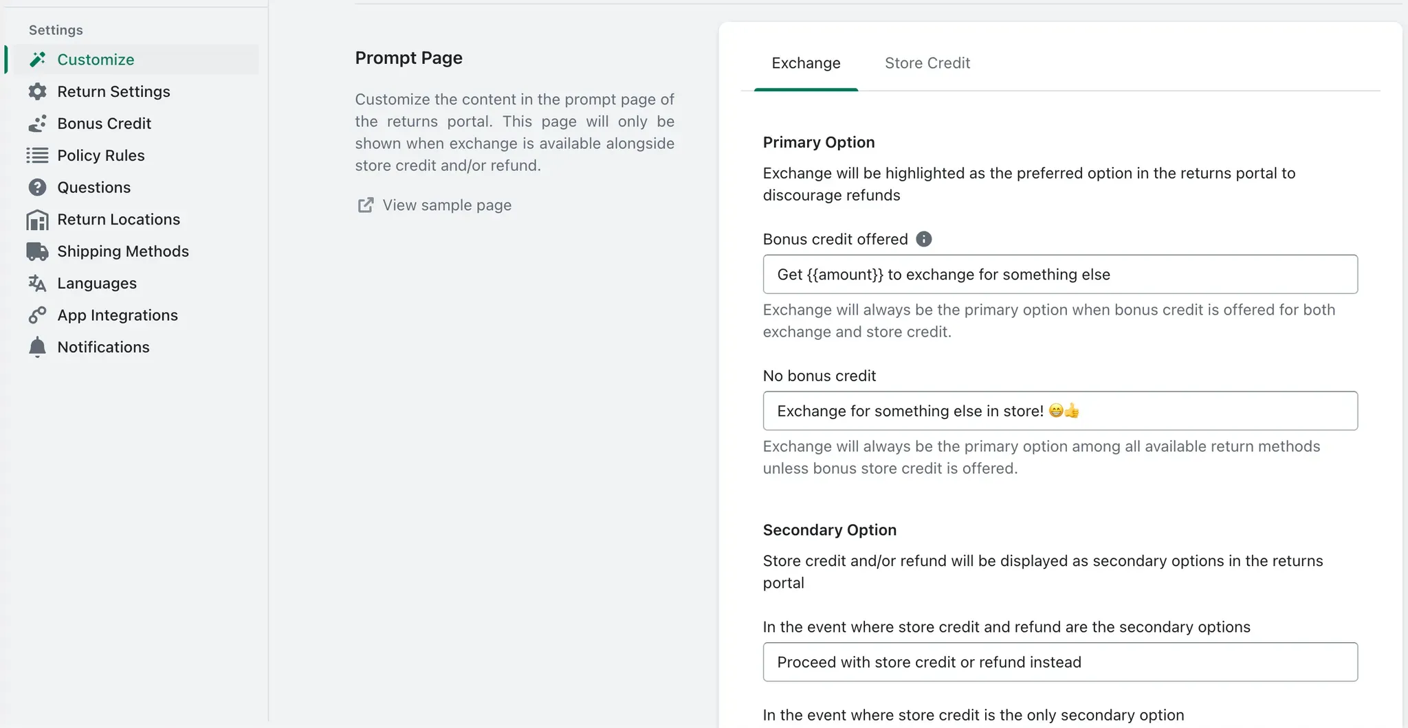
Task: Click the App Integrations link icon
Action: point(38,315)
